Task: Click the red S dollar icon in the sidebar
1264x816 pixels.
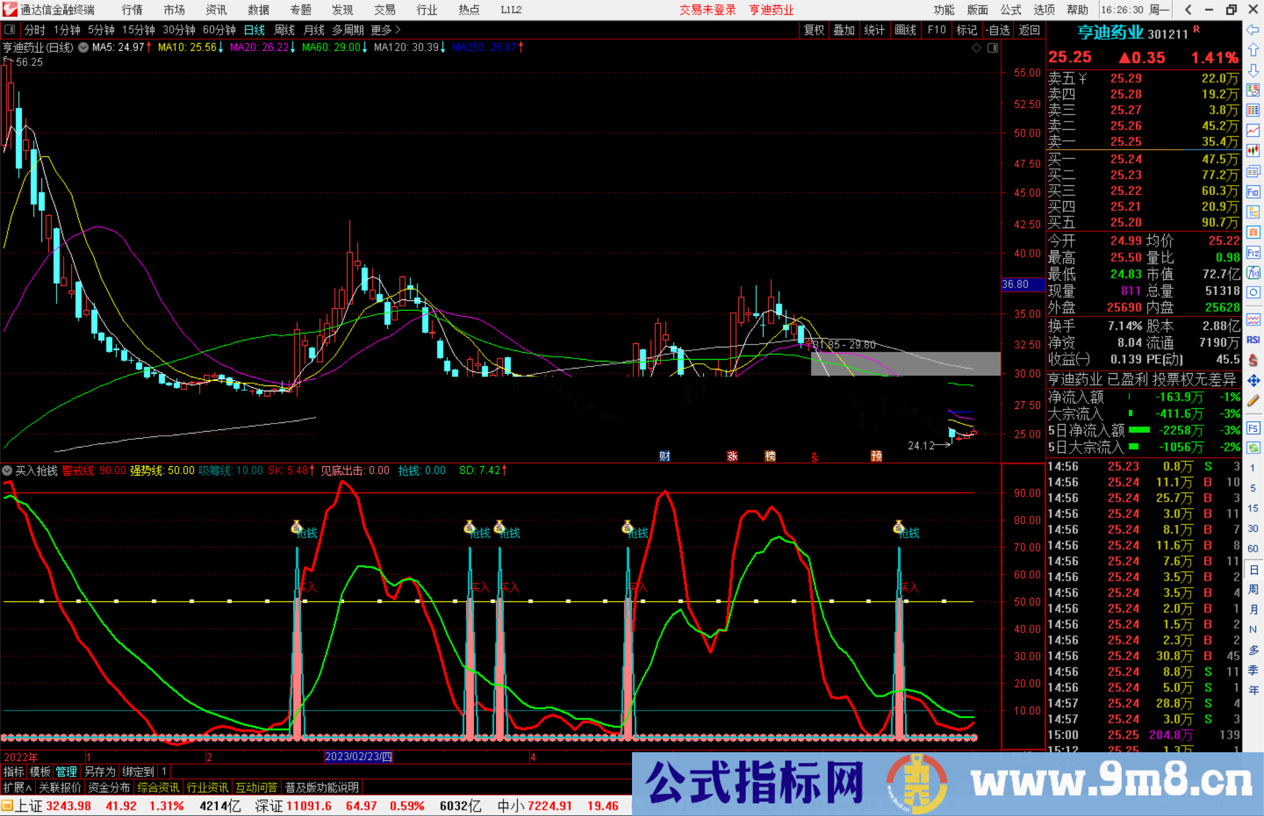Action: 1253,360
